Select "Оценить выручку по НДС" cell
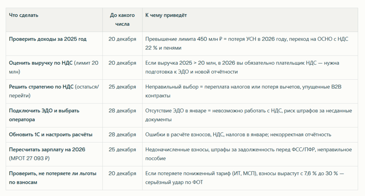Viewport: 365px width, 196px height. tap(54, 67)
